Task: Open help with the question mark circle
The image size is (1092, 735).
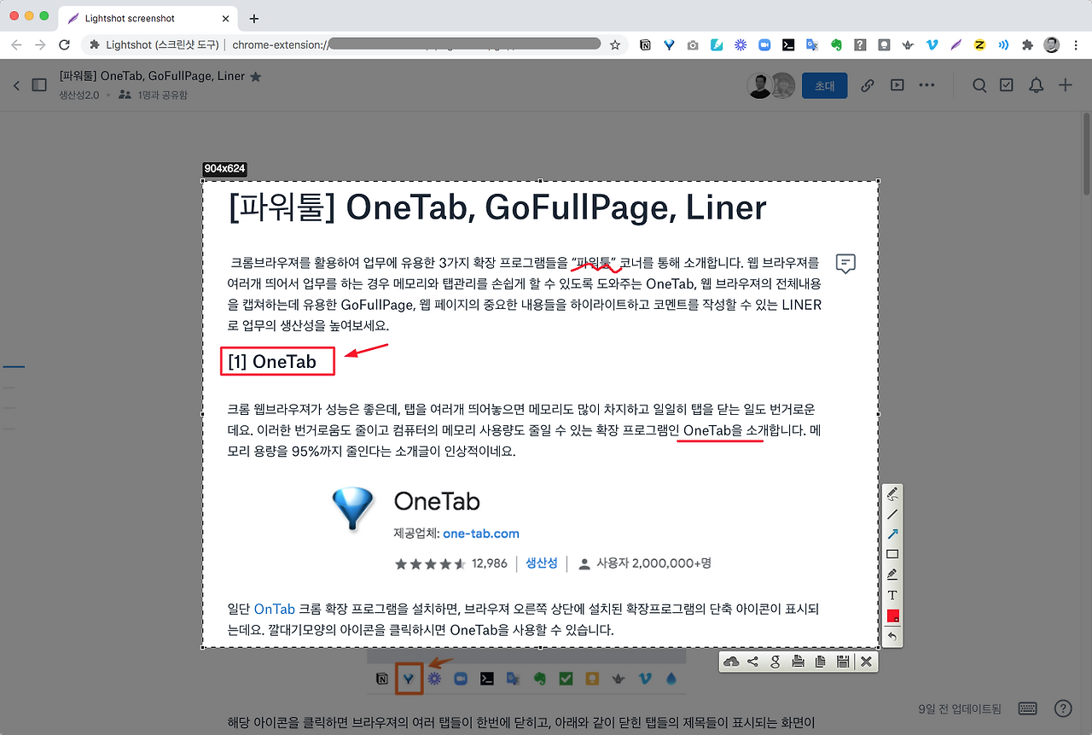Action: pyautogui.click(x=1063, y=709)
